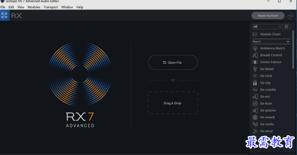The width and height of the screenshot is (297, 155).
Task: Click the iZotope logo icon beside RX
Action: point(5,15)
